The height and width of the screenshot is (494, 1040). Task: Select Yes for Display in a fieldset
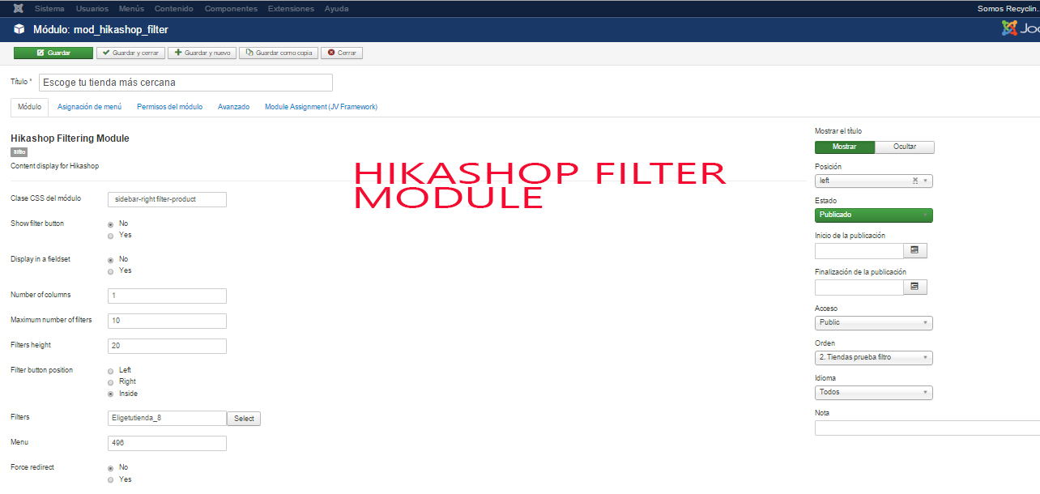point(111,270)
